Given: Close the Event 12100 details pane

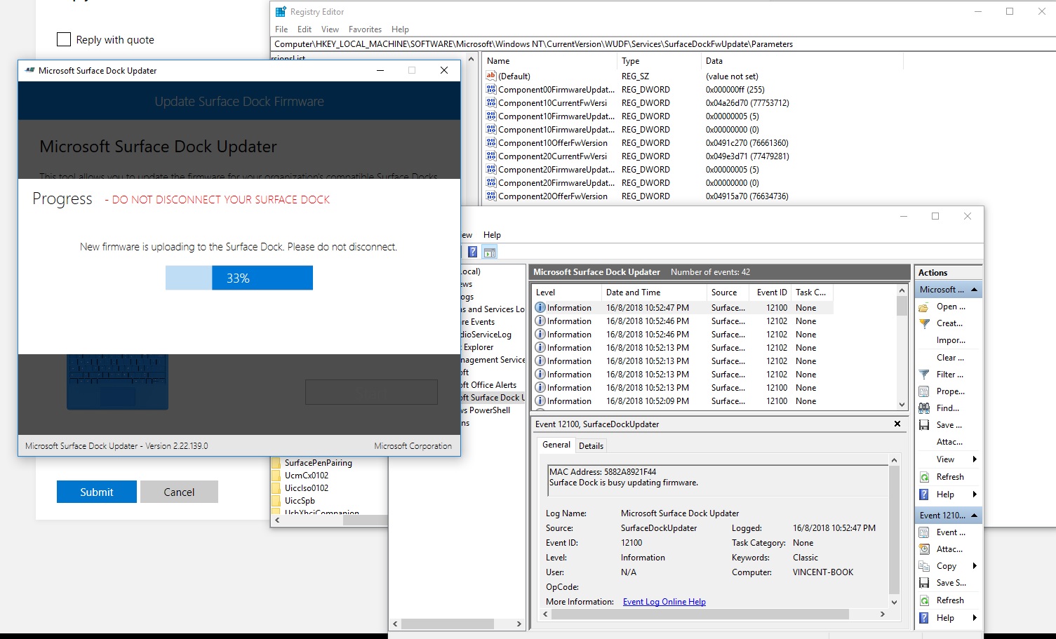Looking at the screenshot, I should click(897, 424).
